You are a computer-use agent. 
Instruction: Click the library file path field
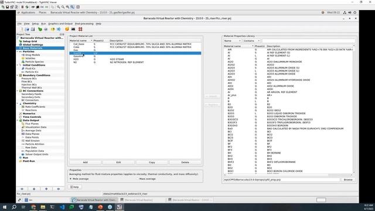(x=281, y=179)
